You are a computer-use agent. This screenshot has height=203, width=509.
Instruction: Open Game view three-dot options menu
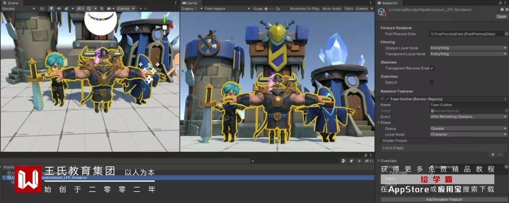(x=370, y=3)
